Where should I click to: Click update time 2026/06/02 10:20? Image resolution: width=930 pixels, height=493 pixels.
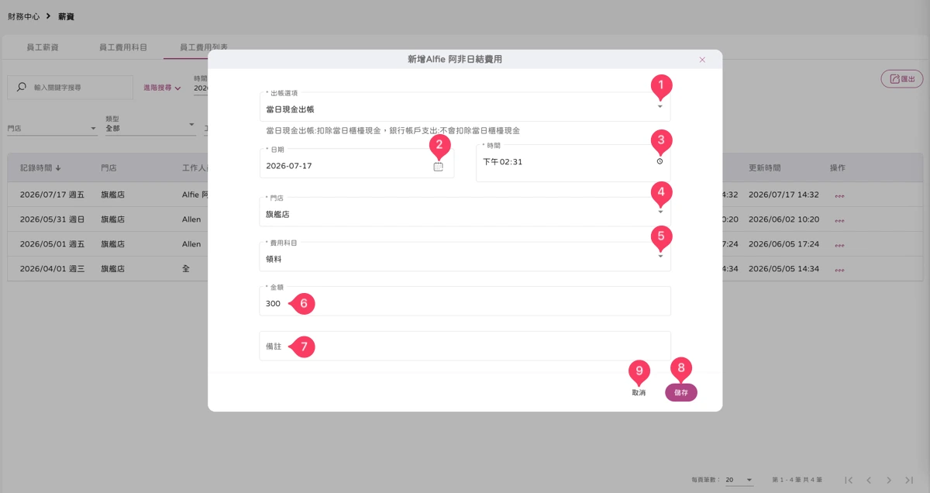pos(784,219)
